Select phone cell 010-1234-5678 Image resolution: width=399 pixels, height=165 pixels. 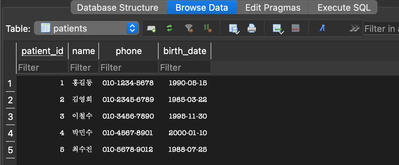pyautogui.click(x=128, y=83)
